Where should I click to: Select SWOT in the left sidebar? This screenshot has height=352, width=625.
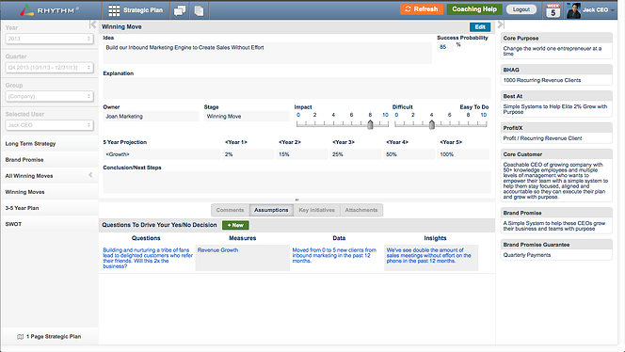point(13,224)
